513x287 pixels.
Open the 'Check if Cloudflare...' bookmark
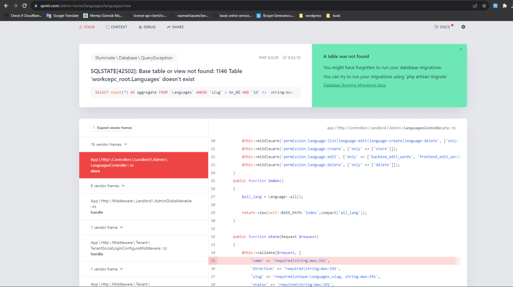[23, 16]
